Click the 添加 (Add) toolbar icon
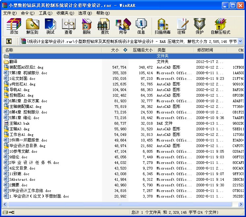Screen dimensions: 246x217 coord(14,26)
